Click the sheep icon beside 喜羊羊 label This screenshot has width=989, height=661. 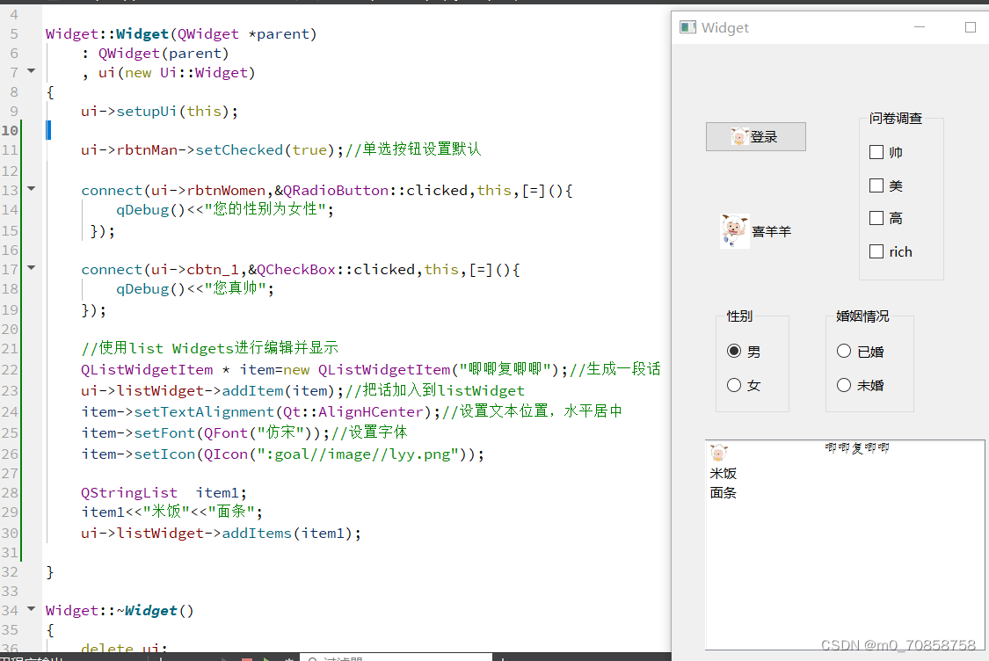point(734,230)
